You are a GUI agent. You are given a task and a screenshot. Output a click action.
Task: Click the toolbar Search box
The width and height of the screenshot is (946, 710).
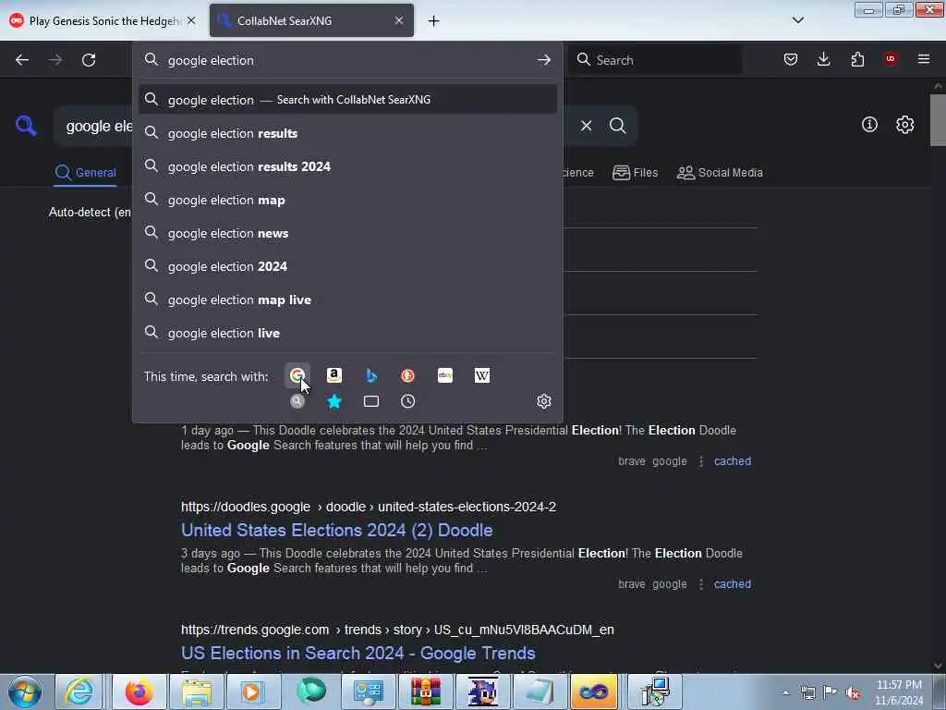[x=657, y=60]
